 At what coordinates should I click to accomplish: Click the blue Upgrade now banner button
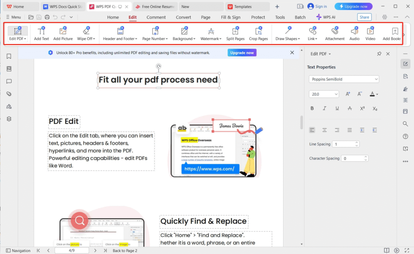click(x=242, y=53)
